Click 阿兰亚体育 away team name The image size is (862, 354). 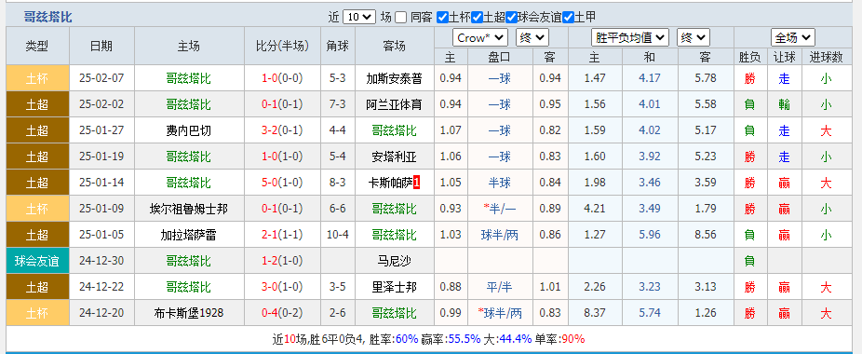pyautogui.click(x=394, y=104)
